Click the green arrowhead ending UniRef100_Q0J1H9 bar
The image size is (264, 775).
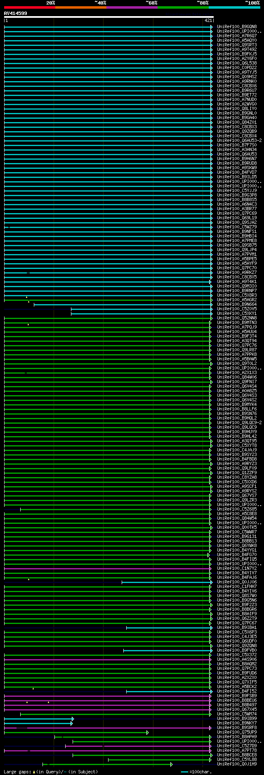[172, 764]
